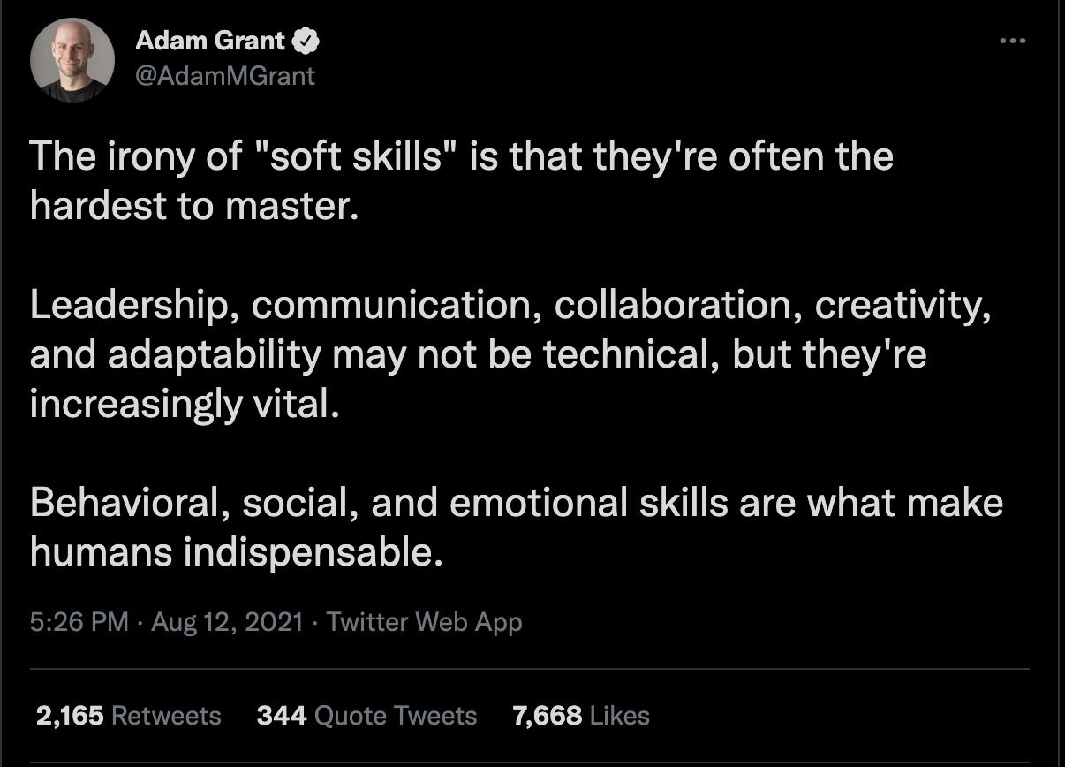
Task: Open the @AdamMGrant handle link
Action: tap(225, 76)
